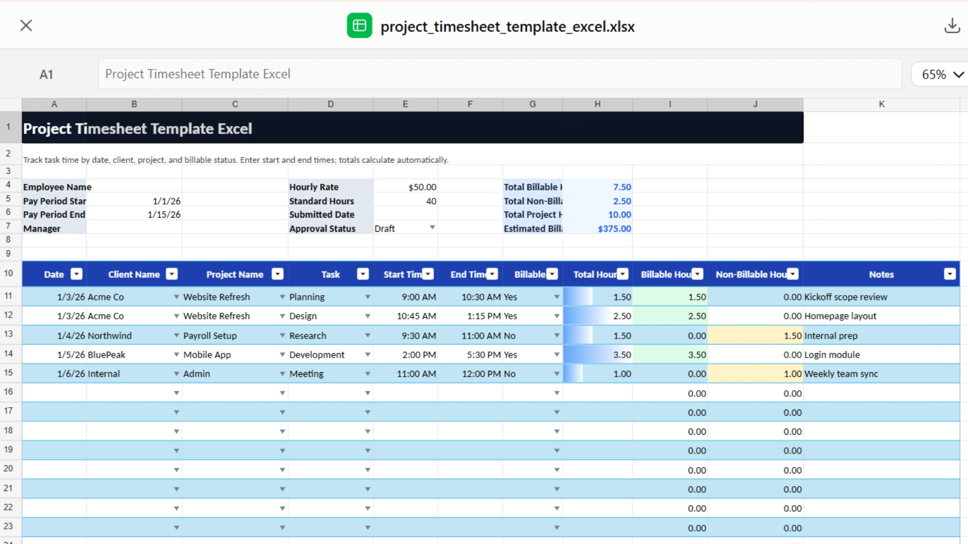Click the Internal prep note cell
The image size is (968, 544).
[x=881, y=335]
